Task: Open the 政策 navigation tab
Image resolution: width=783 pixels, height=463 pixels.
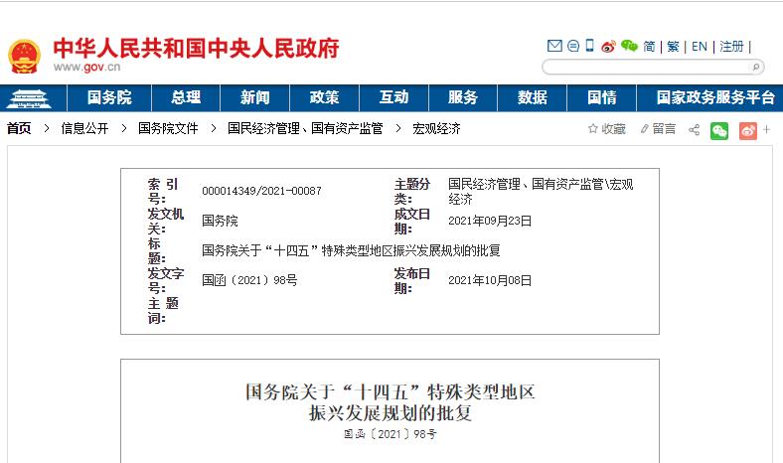Action: point(324,97)
